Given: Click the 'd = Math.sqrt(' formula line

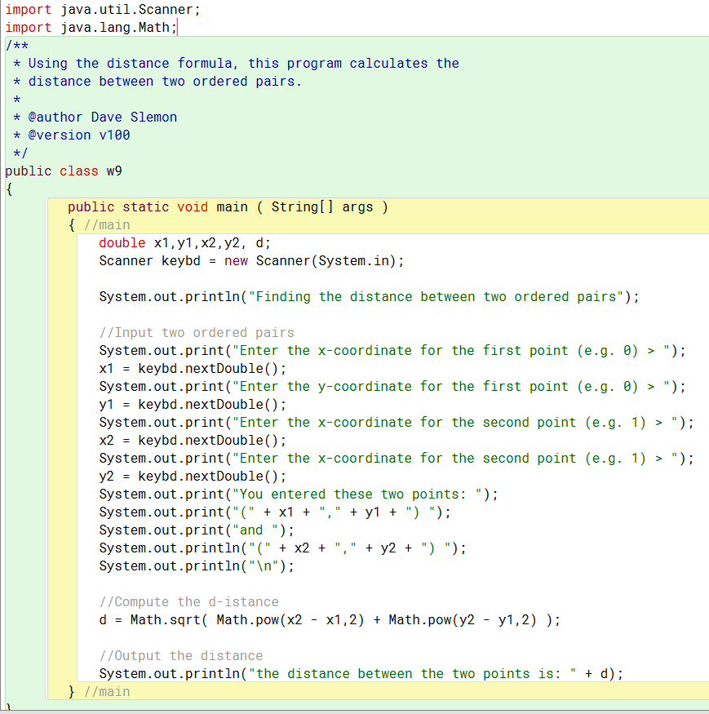Looking at the screenshot, I should [330, 619].
